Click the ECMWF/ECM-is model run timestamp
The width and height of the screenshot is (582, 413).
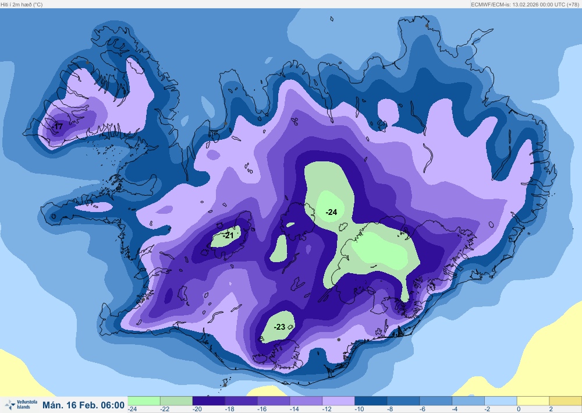(525, 5)
